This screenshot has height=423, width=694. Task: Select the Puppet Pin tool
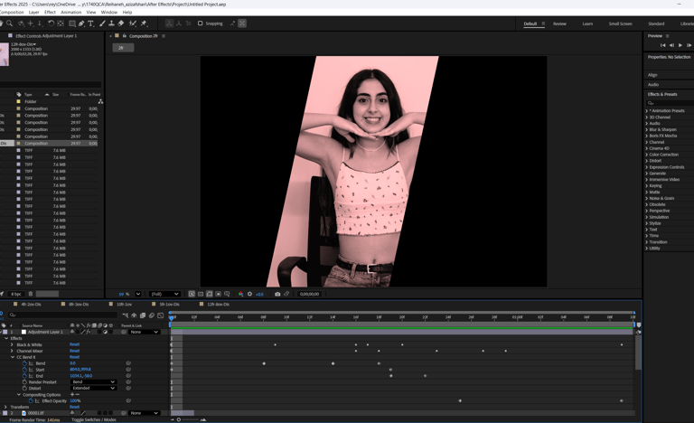pos(144,23)
